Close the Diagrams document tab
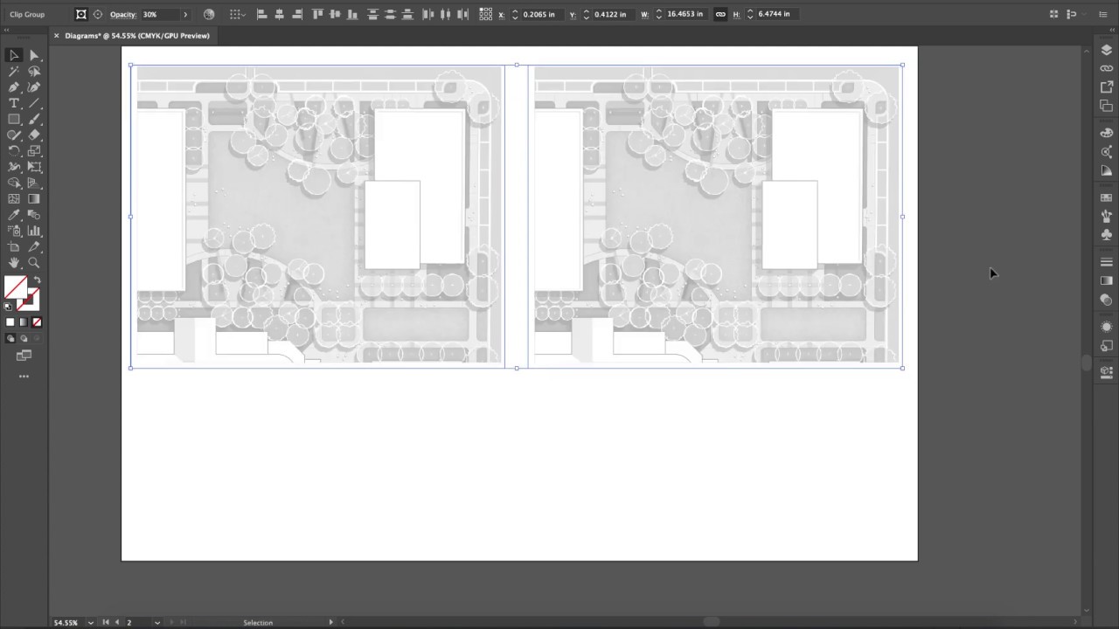This screenshot has width=1119, height=629. click(57, 36)
